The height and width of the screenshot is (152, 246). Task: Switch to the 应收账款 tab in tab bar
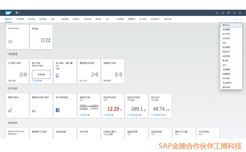43,19
